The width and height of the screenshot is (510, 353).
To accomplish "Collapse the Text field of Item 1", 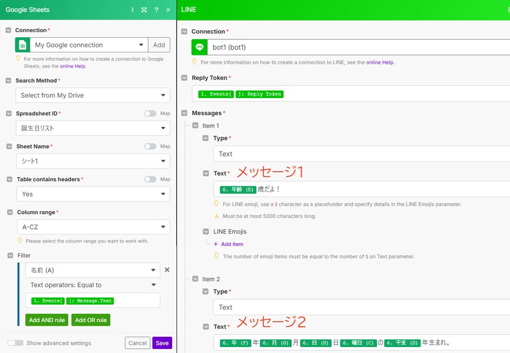I will 206,173.
